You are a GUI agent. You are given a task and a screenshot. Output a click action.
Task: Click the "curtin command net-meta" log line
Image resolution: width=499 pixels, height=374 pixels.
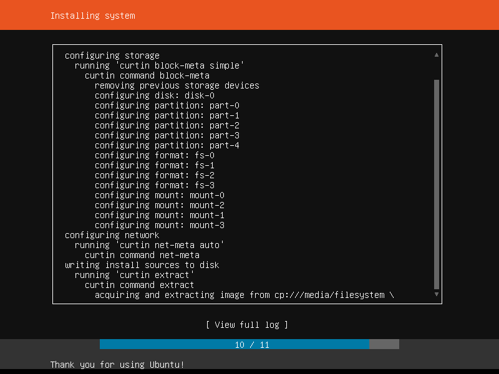coord(142,255)
